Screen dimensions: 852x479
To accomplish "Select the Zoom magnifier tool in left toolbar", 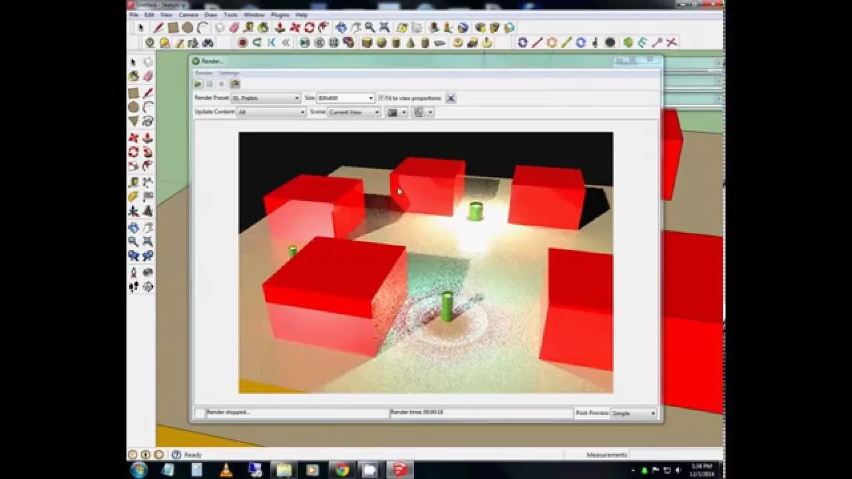I will click(133, 241).
